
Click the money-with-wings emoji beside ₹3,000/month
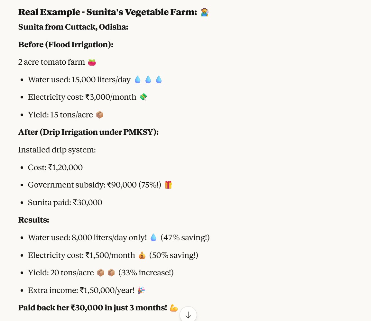143,97
